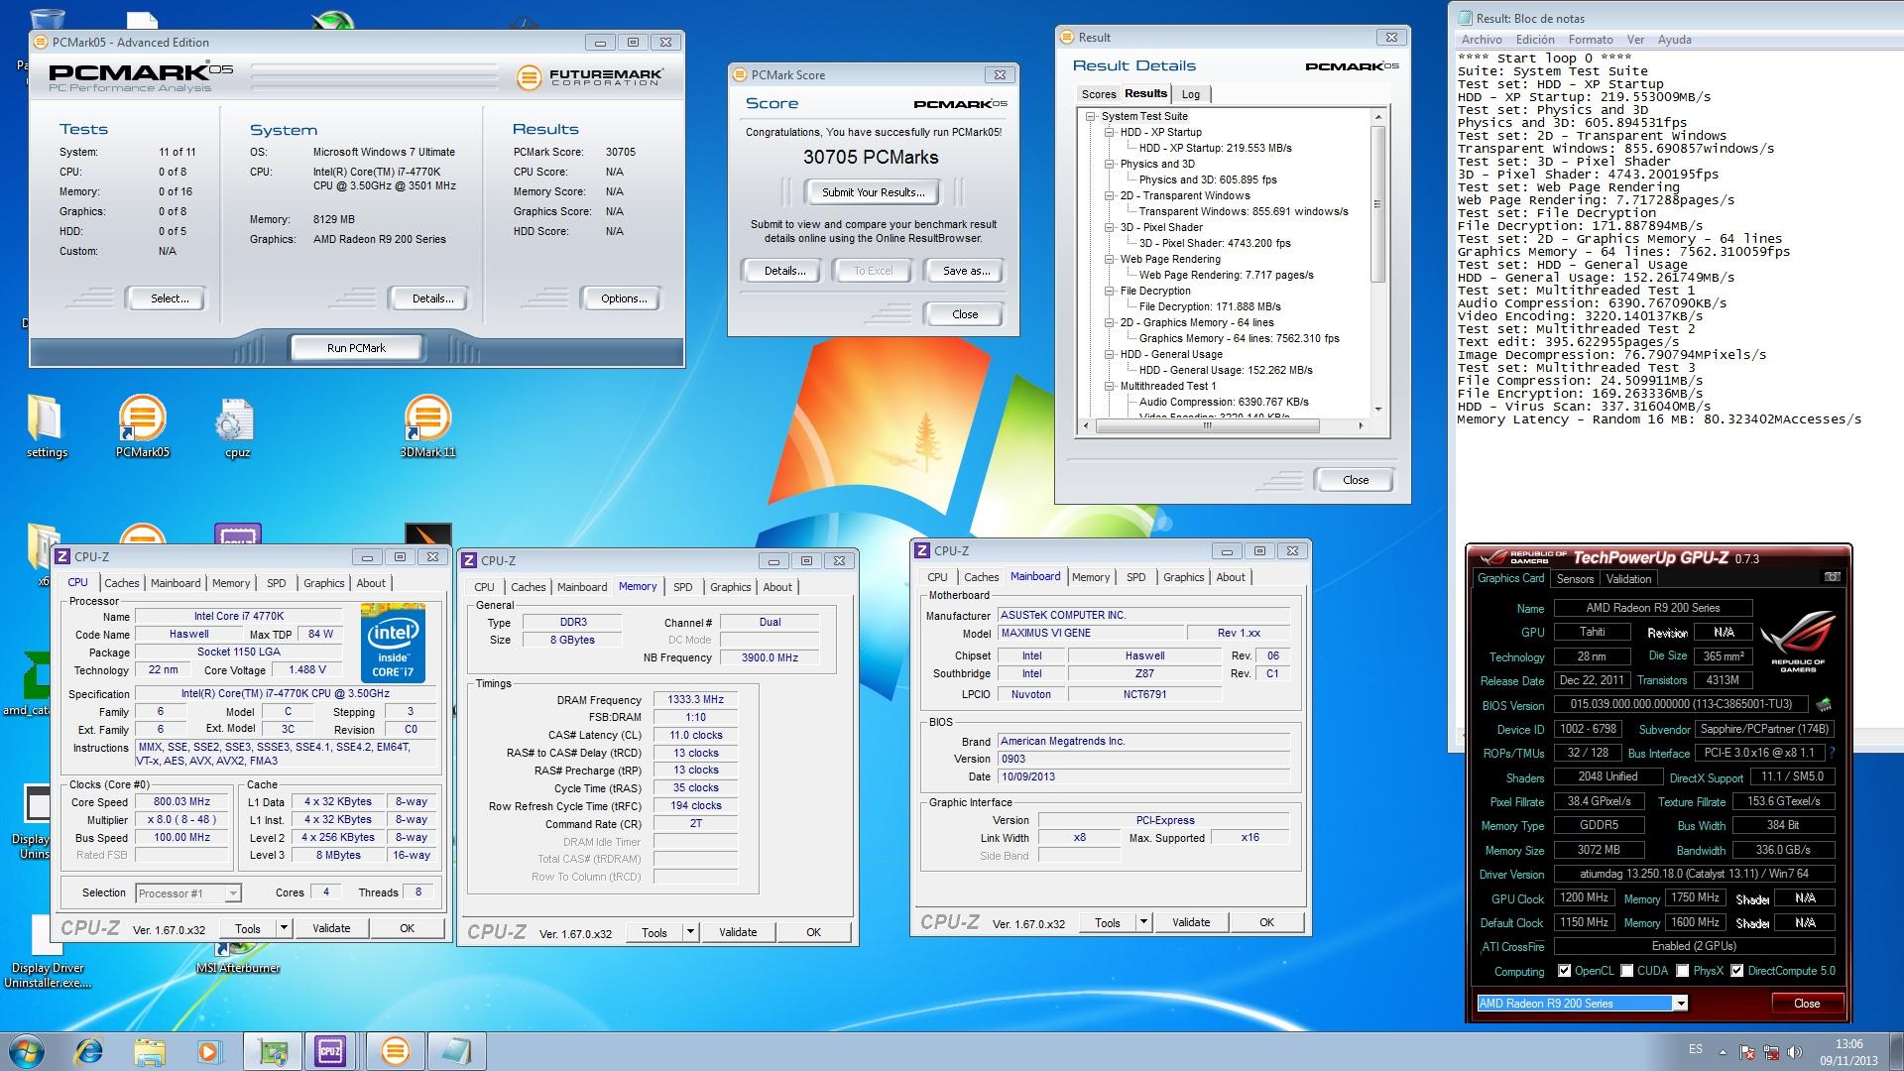Click the Run PCMark button

(x=356, y=348)
